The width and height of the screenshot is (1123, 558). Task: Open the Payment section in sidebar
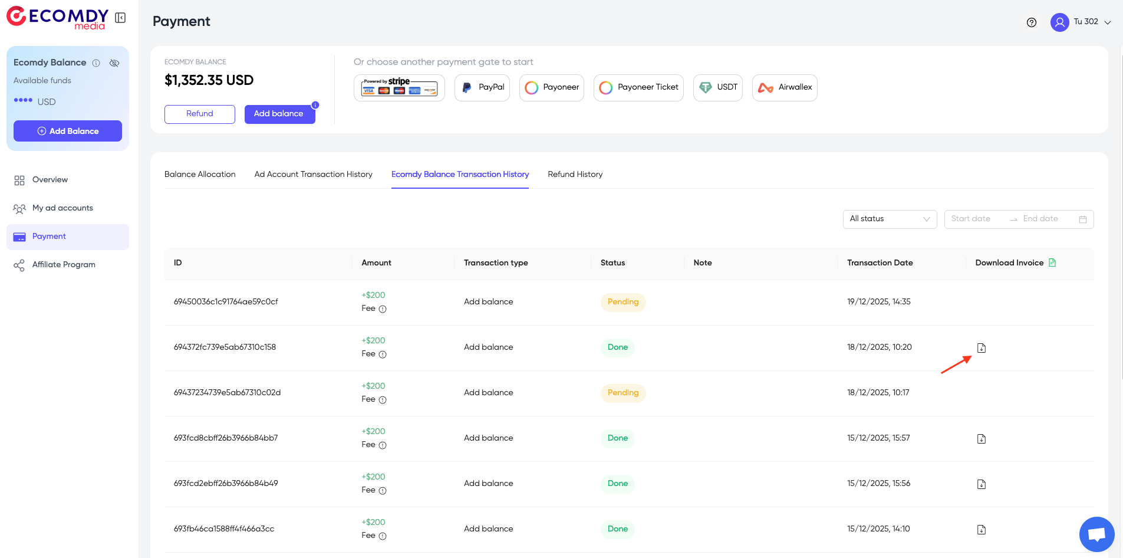point(48,236)
